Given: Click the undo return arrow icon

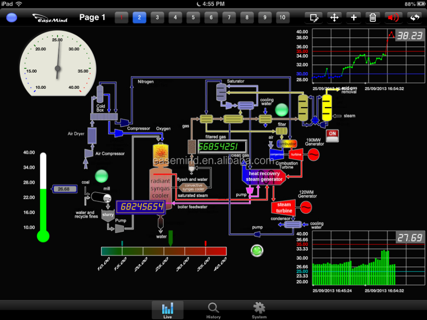Looking at the screenshot, I should pyautogui.click(x=415, y=18).
